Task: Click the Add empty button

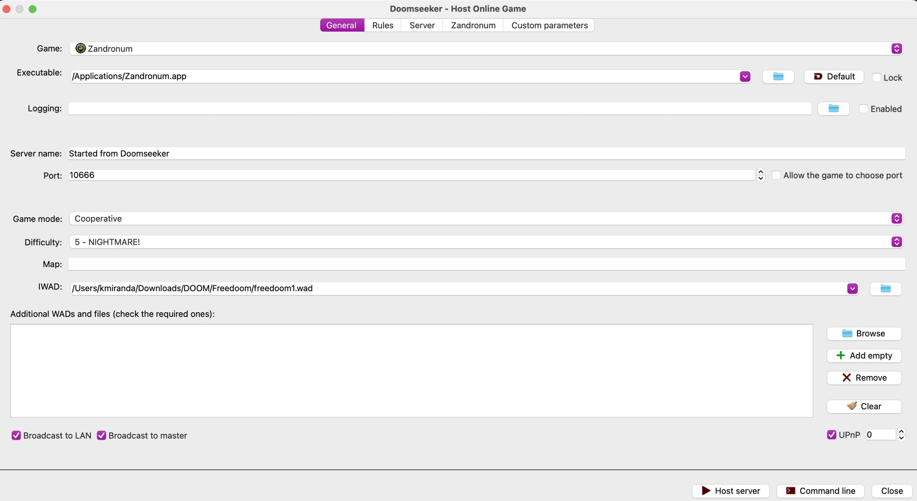Action: tap(864, 356)
